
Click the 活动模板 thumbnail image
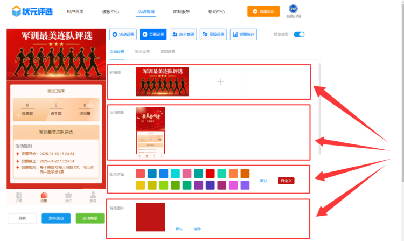150,133
